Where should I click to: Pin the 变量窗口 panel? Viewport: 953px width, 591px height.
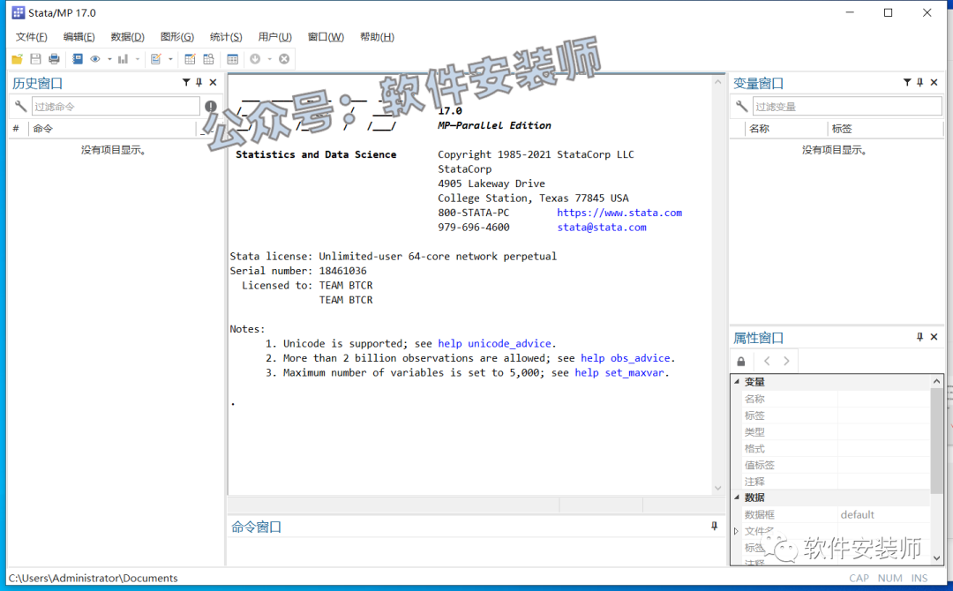click(919, 83)
